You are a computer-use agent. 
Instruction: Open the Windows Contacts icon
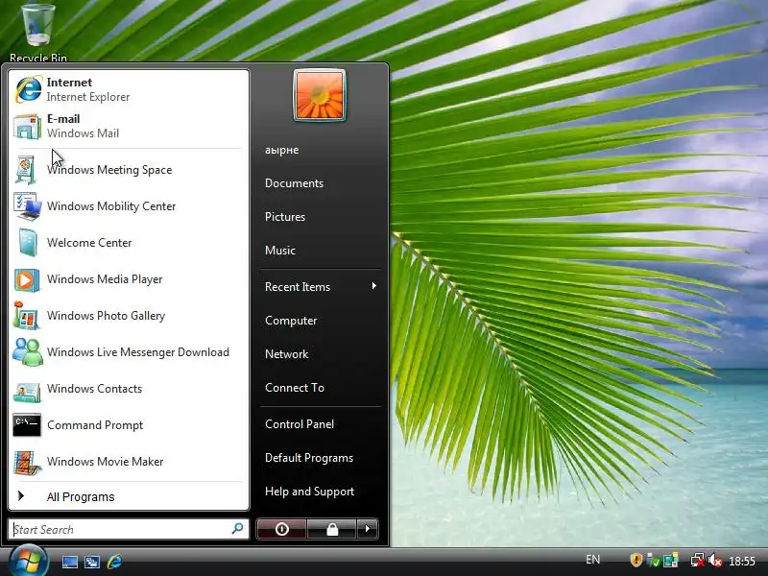[x=27, y=391]
